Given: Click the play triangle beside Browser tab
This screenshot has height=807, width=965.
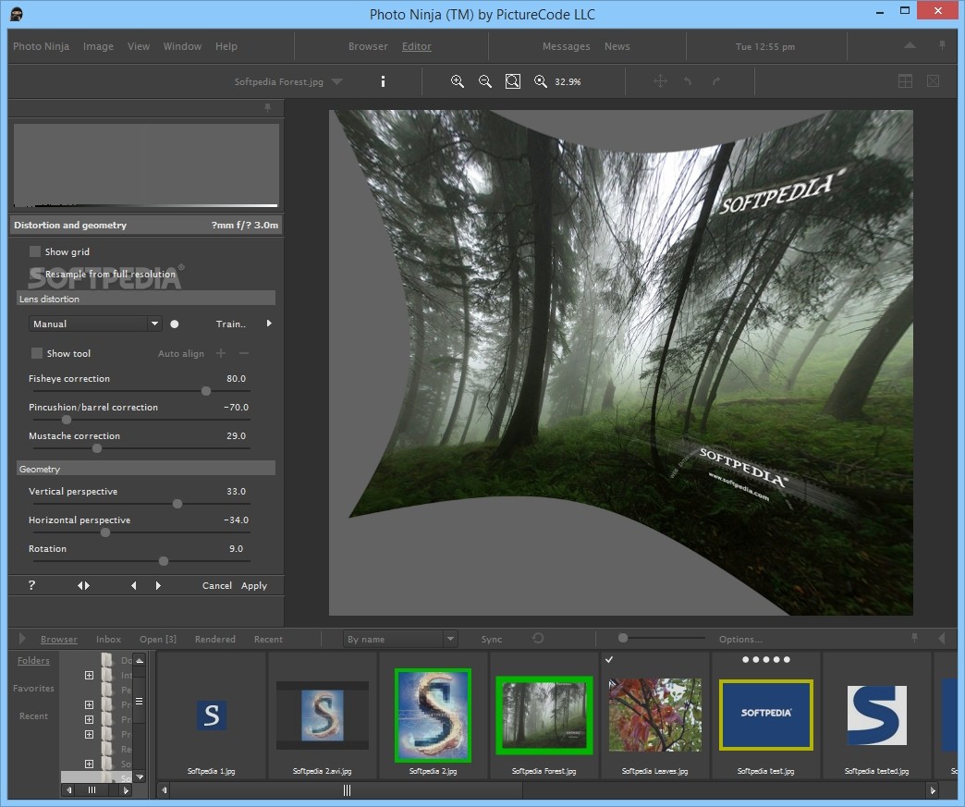Looking at the screenshot, I should point(23,639).
